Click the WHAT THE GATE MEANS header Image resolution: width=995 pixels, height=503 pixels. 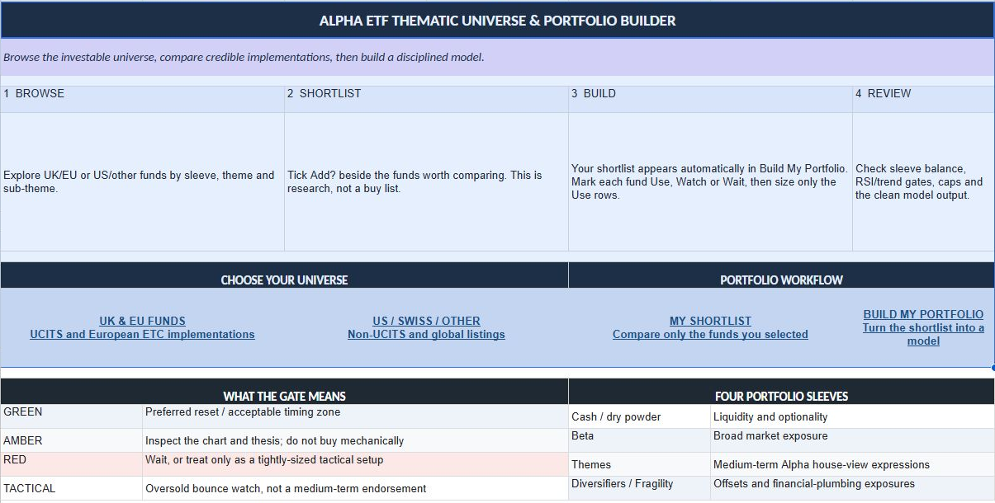pos(284,396)
